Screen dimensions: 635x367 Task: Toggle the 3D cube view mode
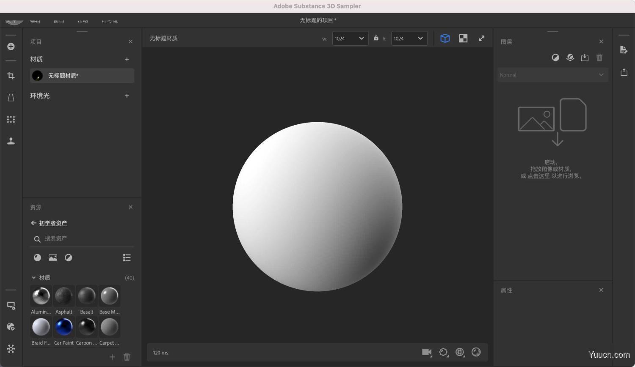tap(445, 38)
